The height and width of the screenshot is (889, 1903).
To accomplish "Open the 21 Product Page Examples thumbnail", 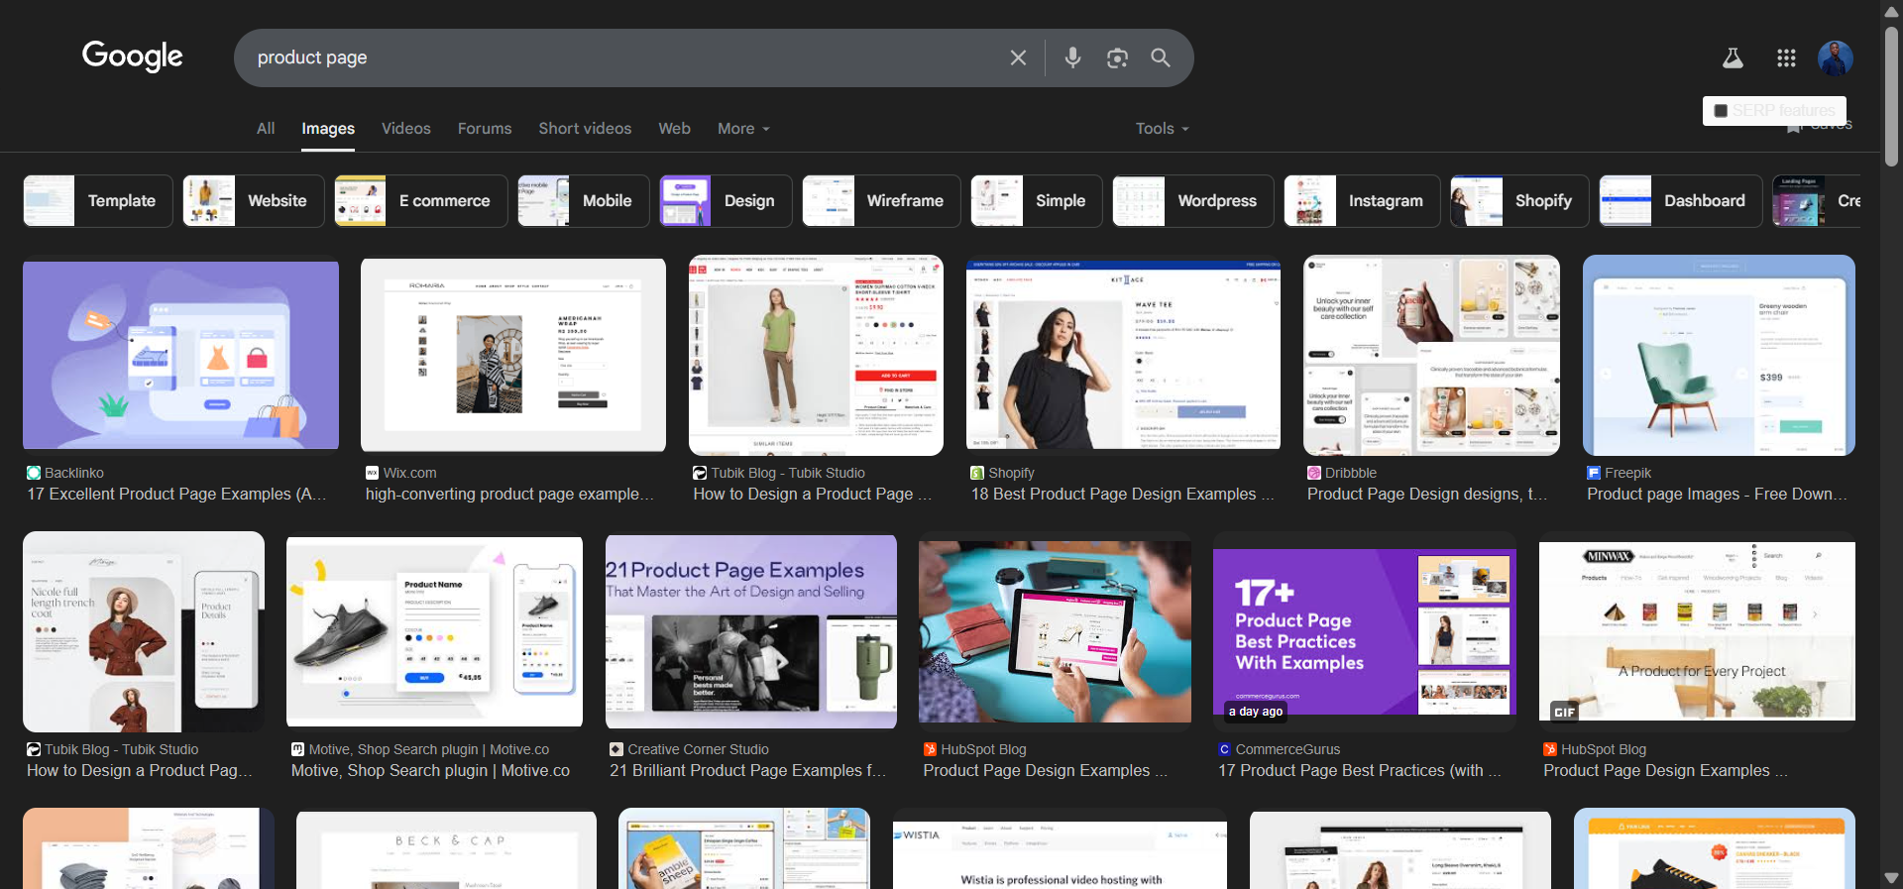I will [x=751, y=632].
